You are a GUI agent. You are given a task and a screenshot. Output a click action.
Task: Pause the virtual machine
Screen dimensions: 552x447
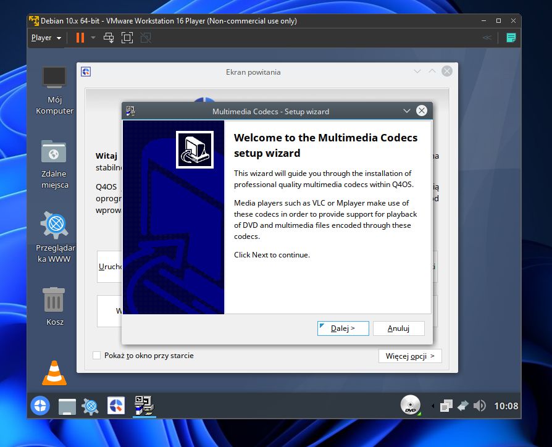pyautogui.click(x=80, y=38)
